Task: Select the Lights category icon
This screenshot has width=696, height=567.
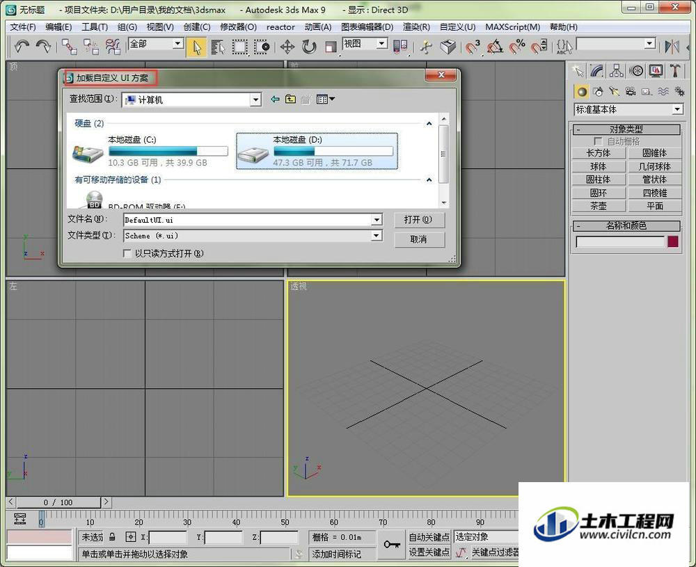Action: click(x=615, y=91)
